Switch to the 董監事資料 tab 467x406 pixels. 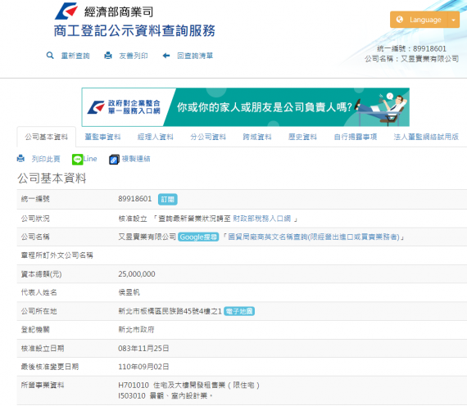point(102,137)
